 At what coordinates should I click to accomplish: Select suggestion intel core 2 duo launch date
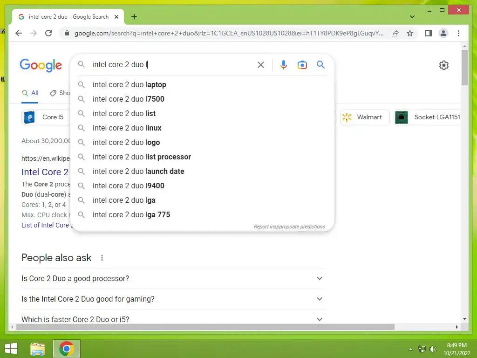[202, 172]
